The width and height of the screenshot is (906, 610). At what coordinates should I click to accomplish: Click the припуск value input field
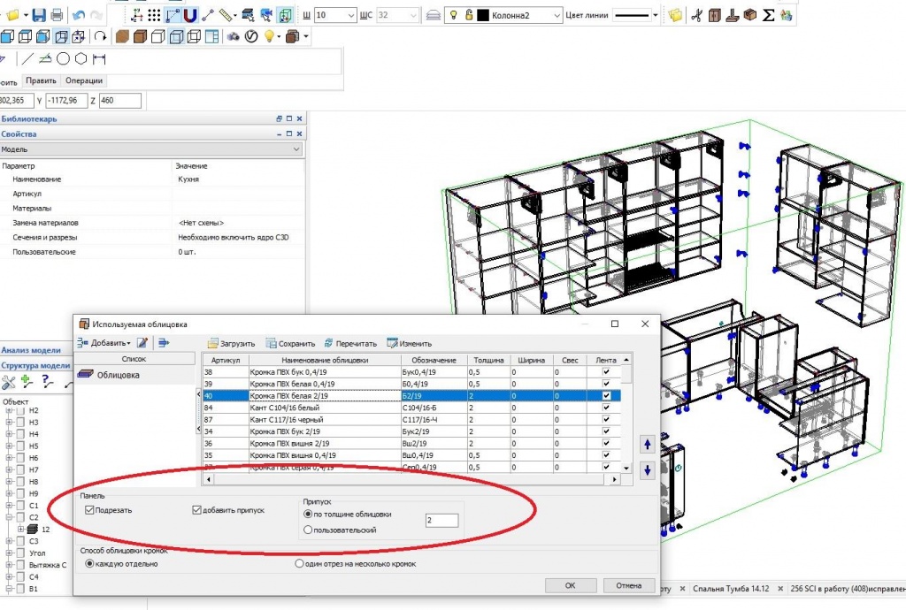[441, 520]
